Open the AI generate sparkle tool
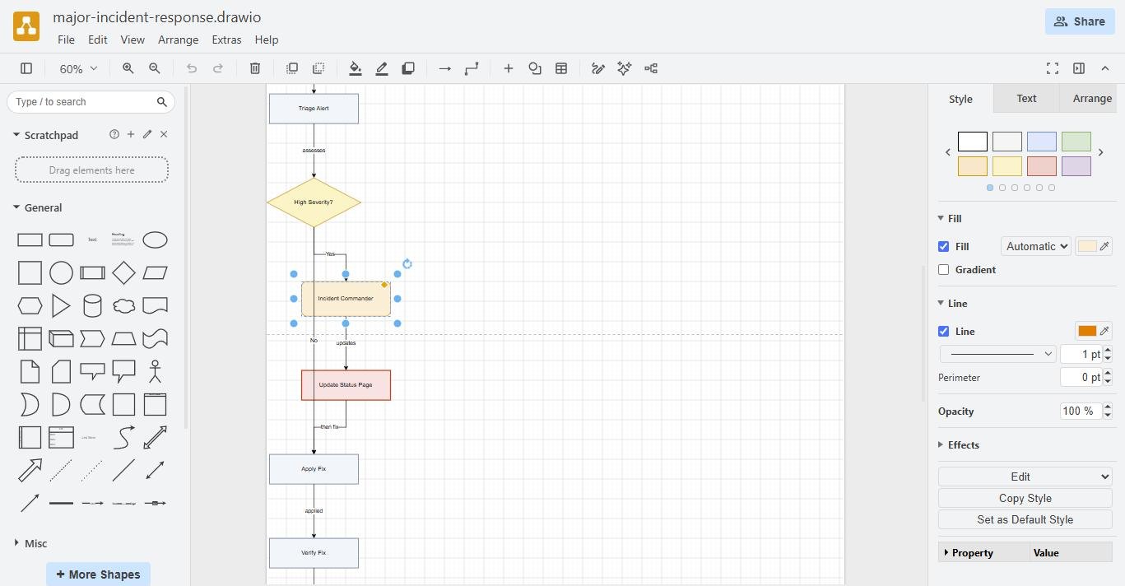Image resolution: width=1125 pixels, height=586 pixels. point(625,68)
